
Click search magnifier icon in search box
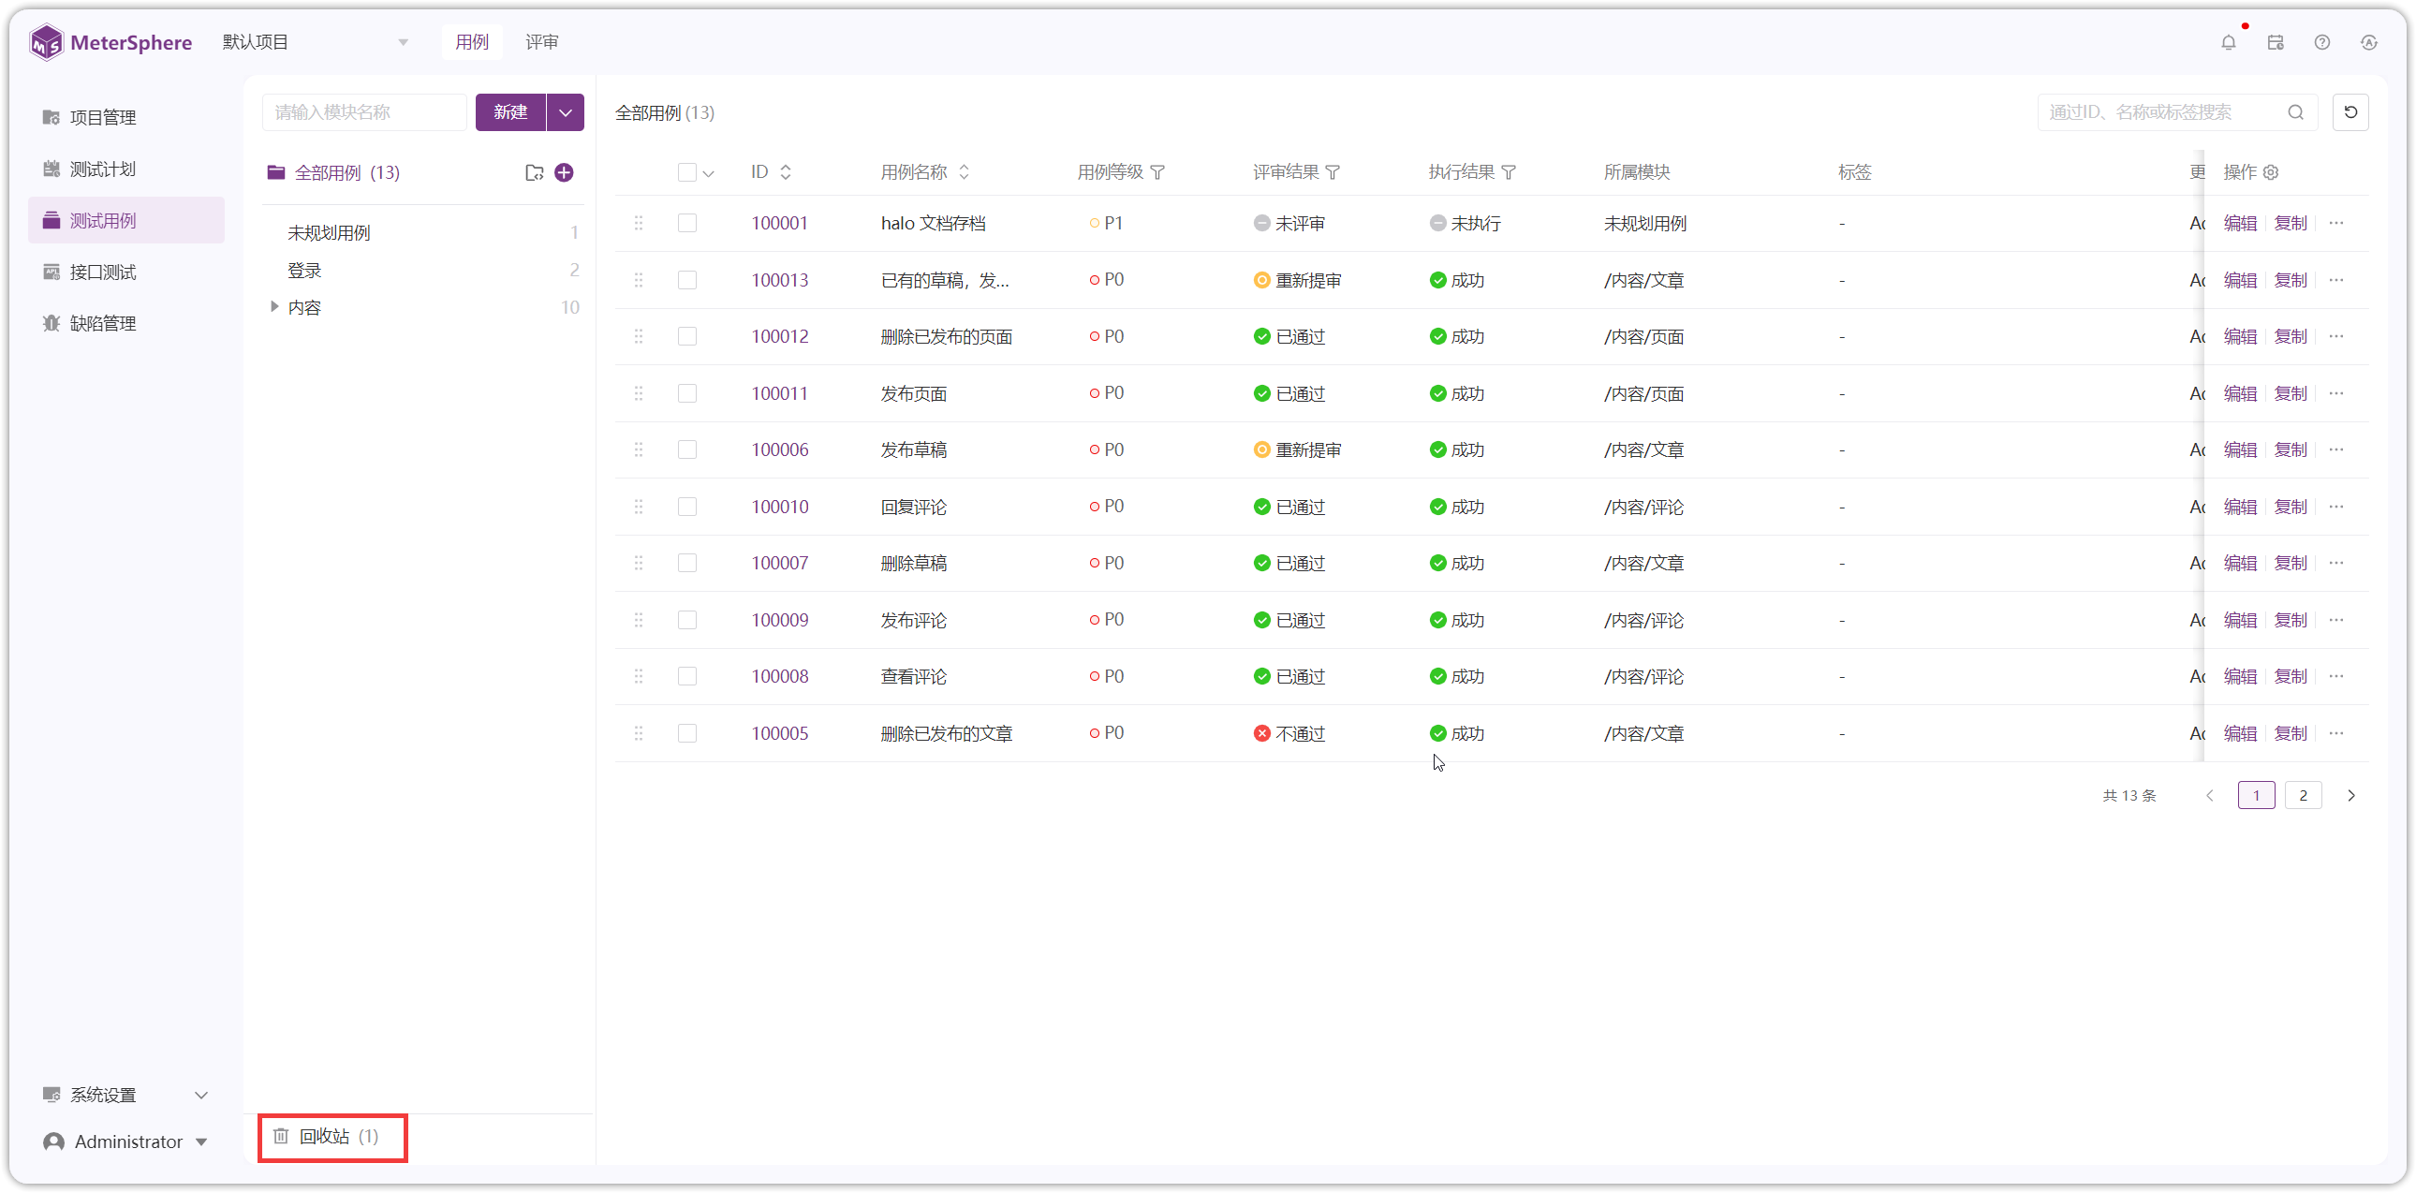pos(2296,112)
